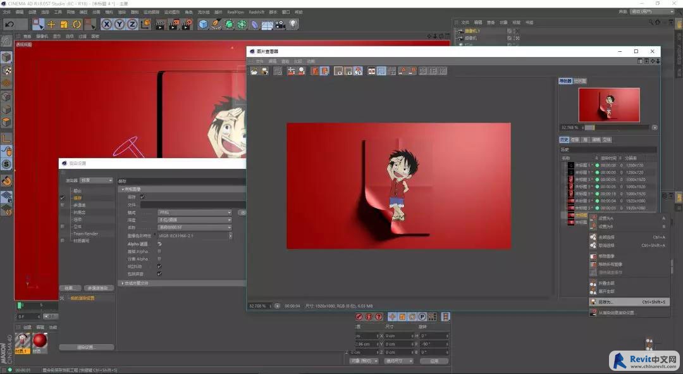Click the Snap toggle S icon in left palette
The image size is (683, 374).
tap(6, 165)
